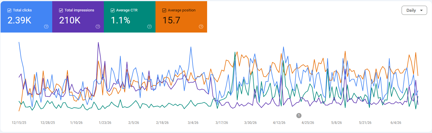
Task: Toggle the Total impressions checkbox
Action: click(61, 10)
